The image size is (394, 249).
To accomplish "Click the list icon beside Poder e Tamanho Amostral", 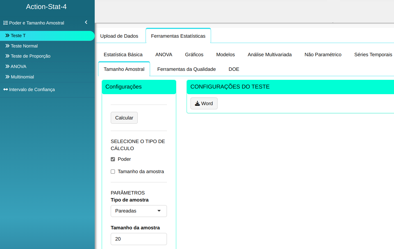I will 5,23.
